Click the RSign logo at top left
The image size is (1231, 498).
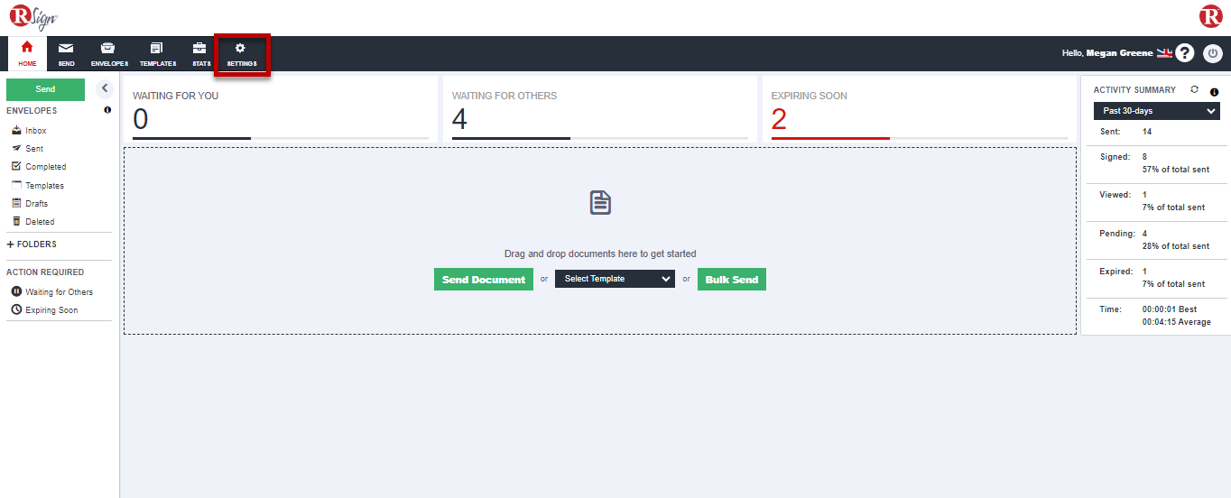(33, 15)
